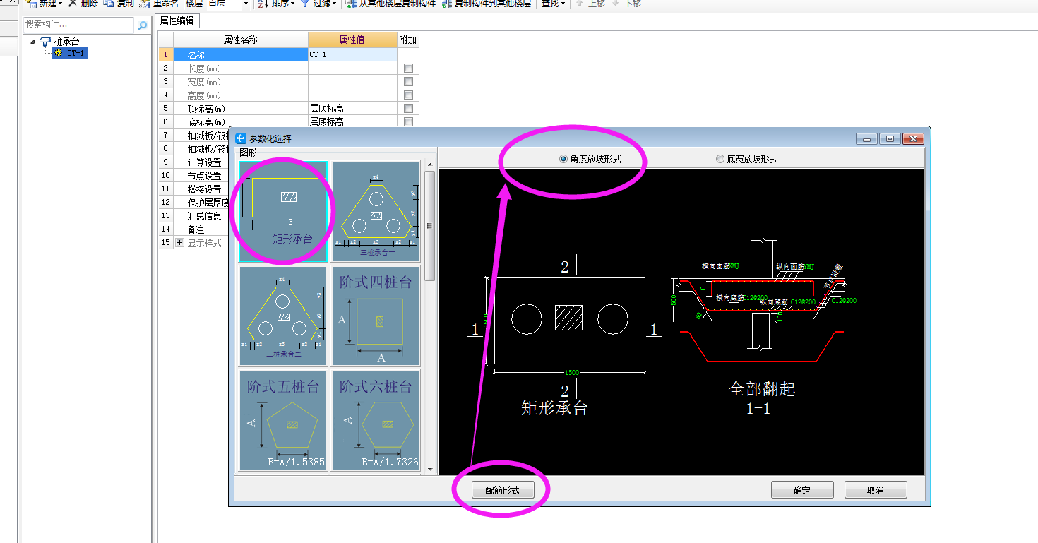The image size is (1038, 543).
Task: Click the shape list vertical scrollbar thumb
Action: [x=429, y=226]
